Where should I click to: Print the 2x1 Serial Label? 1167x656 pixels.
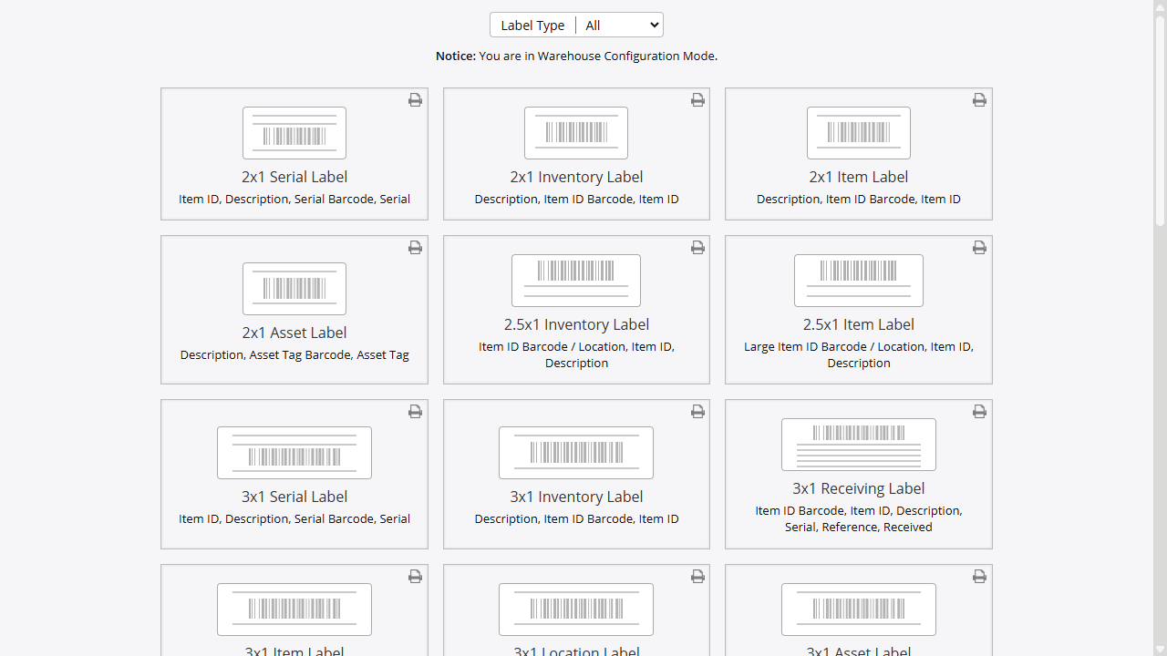(x=415, y=100)
